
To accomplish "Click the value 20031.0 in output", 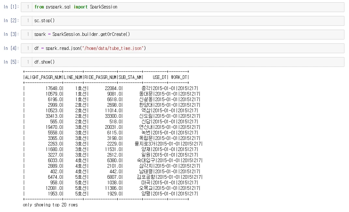I will coord(113,127).
